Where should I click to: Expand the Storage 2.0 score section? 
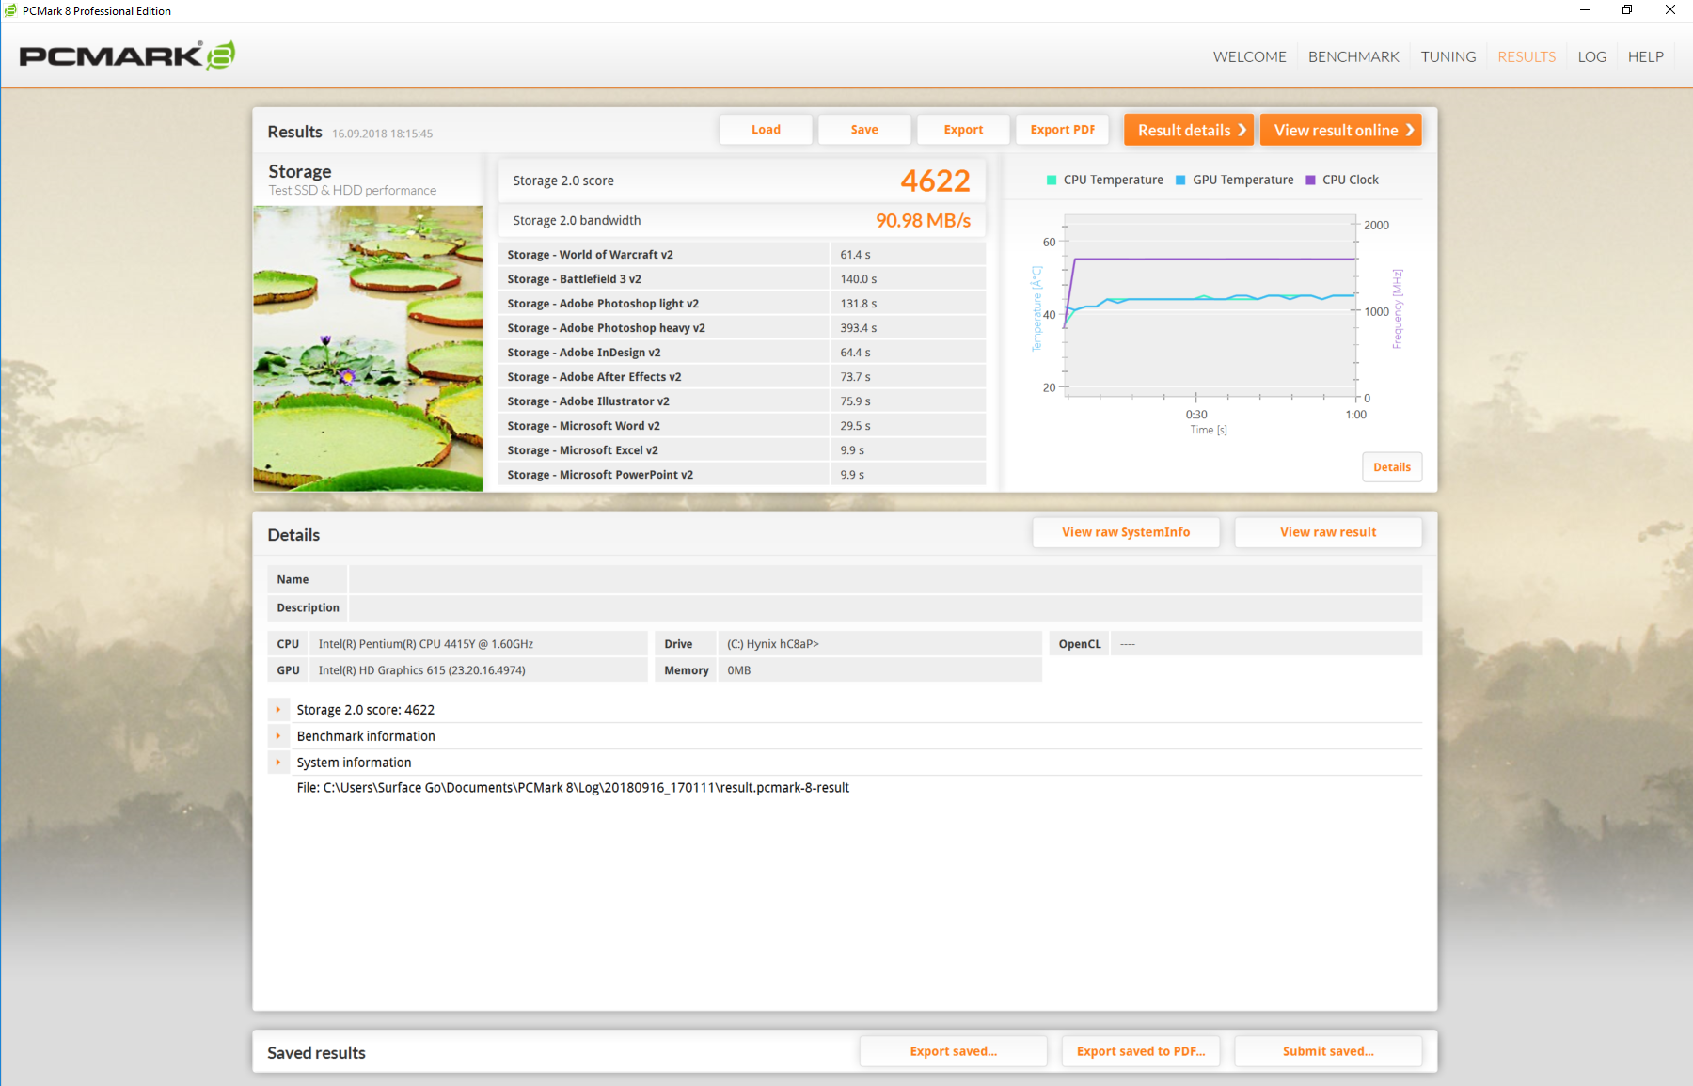[x=278, y=710]
